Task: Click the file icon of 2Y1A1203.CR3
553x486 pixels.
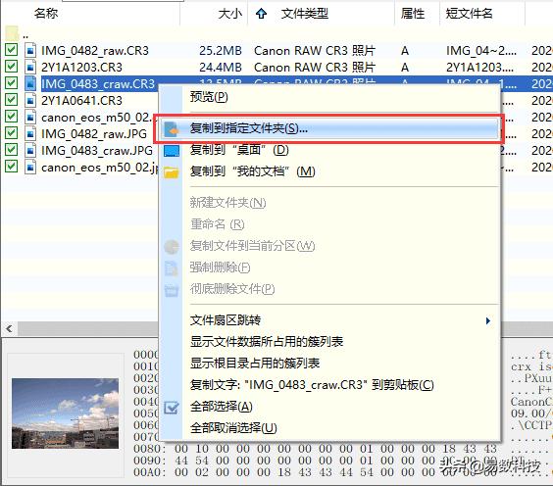Action: coord(30,67)
